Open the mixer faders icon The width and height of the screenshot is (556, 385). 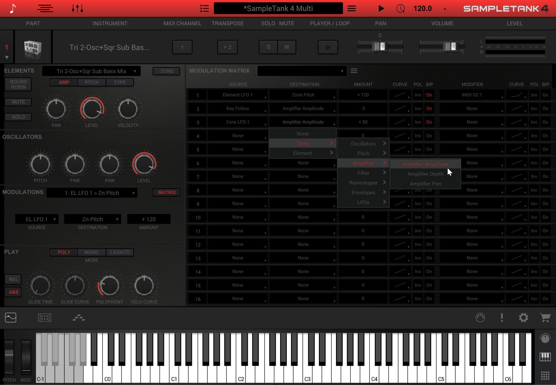point(78,9)
